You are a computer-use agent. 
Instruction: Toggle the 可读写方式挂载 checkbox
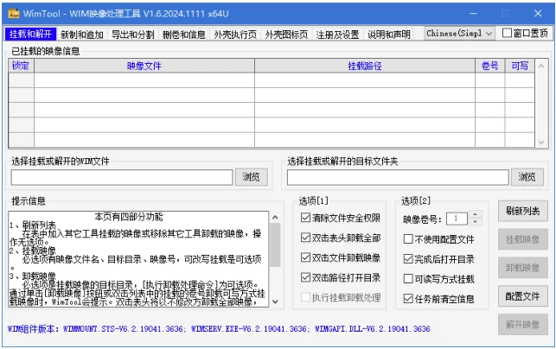(409, 279)
